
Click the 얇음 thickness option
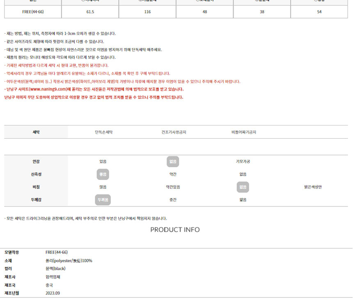tap(243, 200)
